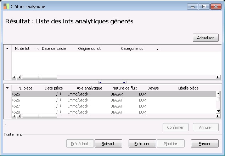Click the Categorie lot column header
This screenshot has height=156, width=225.
[x=132, y=48]
